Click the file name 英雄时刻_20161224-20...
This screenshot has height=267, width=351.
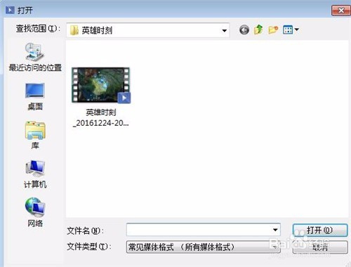click(101, 118)
